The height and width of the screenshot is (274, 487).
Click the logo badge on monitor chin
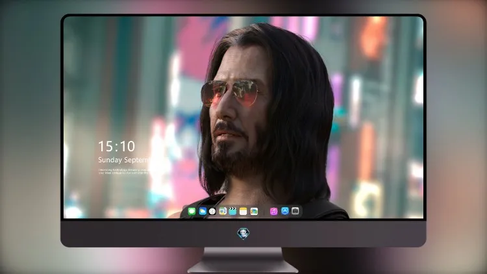click(x=243, y=234)
